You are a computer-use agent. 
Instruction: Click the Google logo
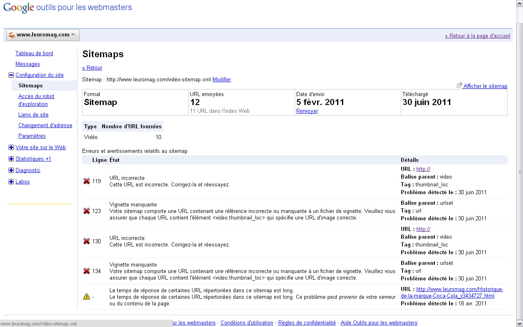pos(18,8)
